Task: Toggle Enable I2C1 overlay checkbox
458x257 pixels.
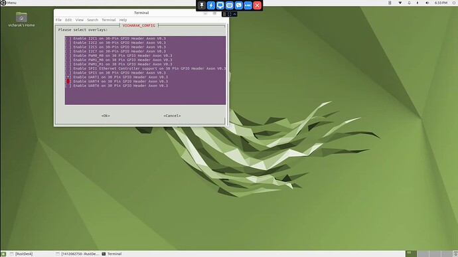Action: pos(68,39)
